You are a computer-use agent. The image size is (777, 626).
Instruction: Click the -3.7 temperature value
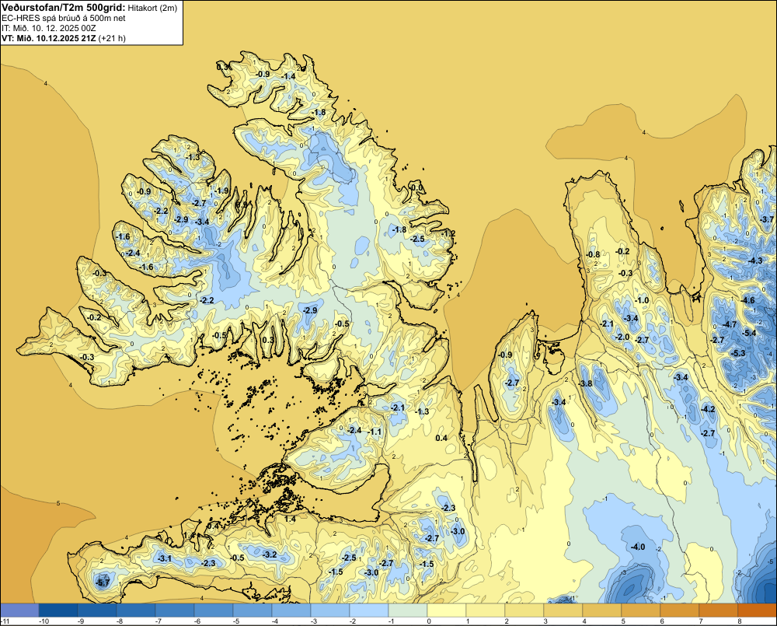(767, 219)
